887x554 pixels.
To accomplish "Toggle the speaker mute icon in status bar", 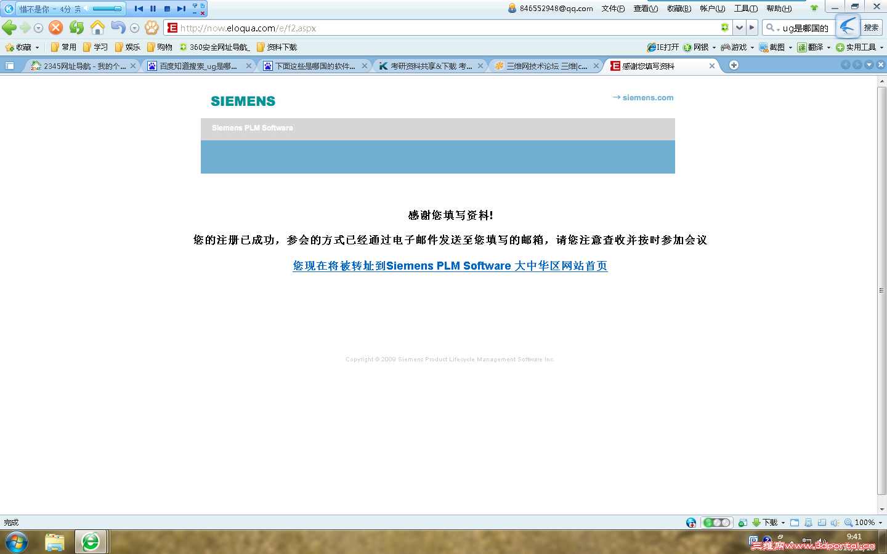I will click(x=835, y=523).
